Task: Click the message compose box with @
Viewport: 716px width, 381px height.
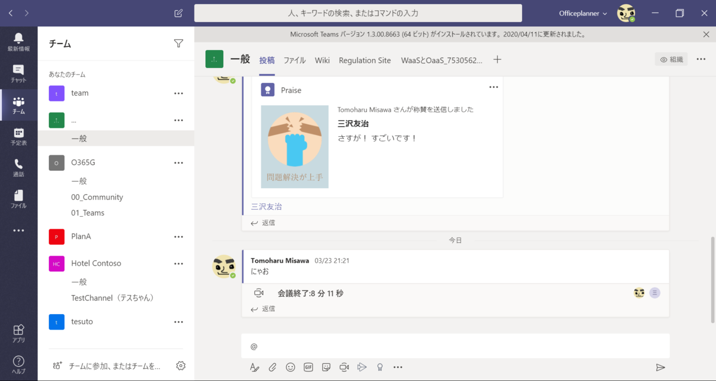Action: click(456, 346)
